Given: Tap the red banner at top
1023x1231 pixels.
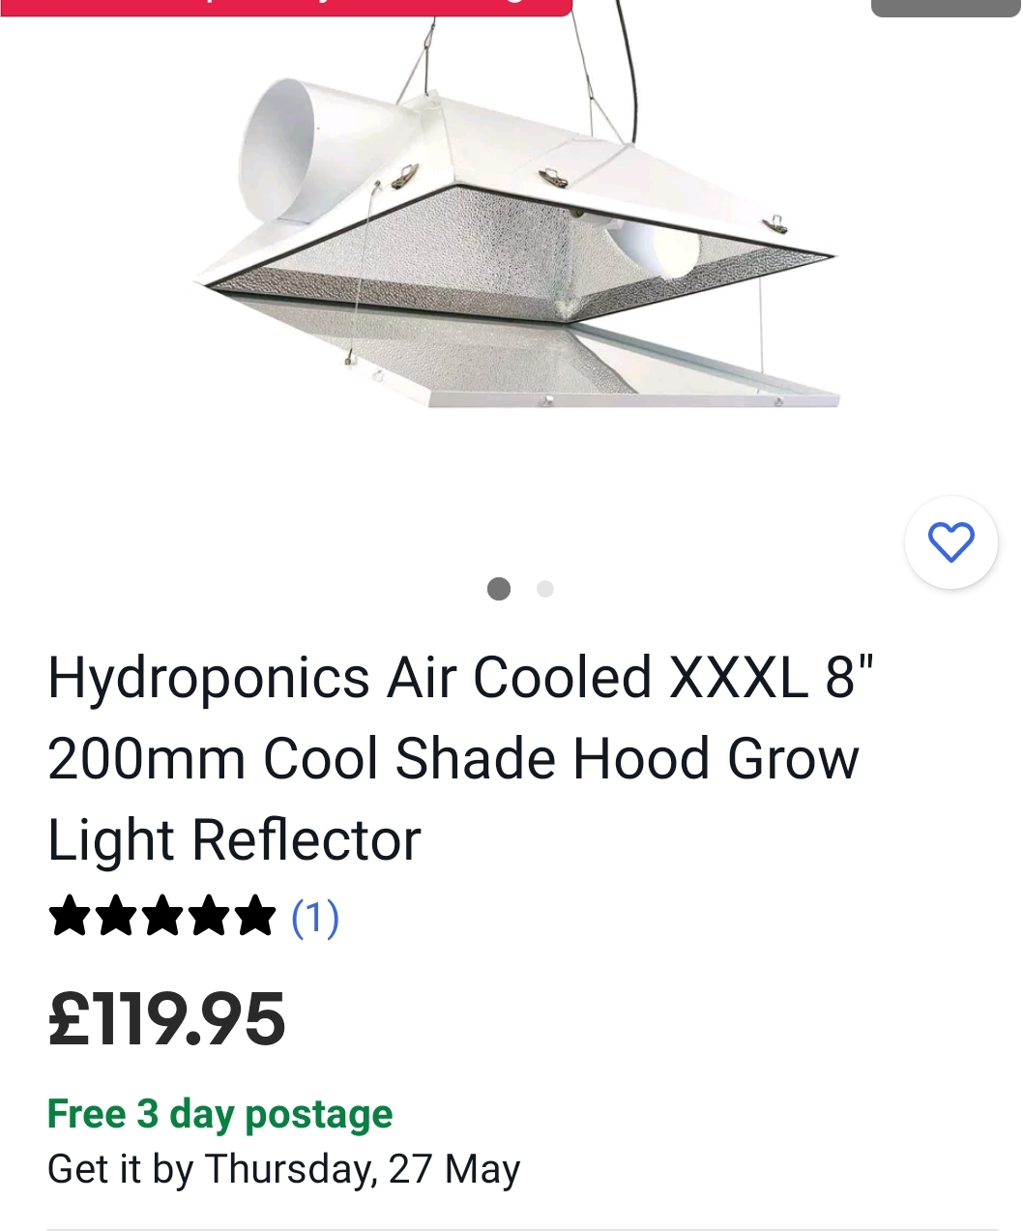Looking at the screenshot, I should (x=286, y=7).
